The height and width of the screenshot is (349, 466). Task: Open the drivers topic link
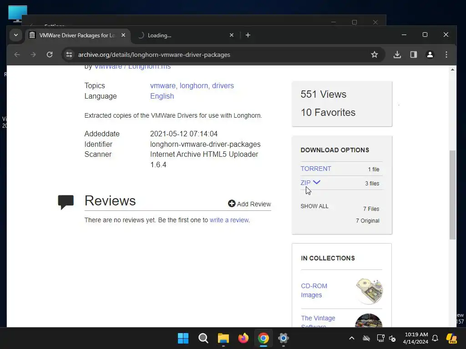point(223,86)
